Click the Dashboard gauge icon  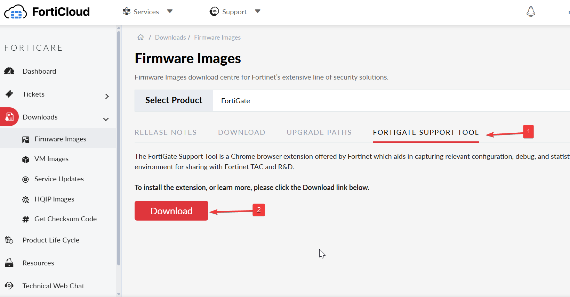[9, 71]
